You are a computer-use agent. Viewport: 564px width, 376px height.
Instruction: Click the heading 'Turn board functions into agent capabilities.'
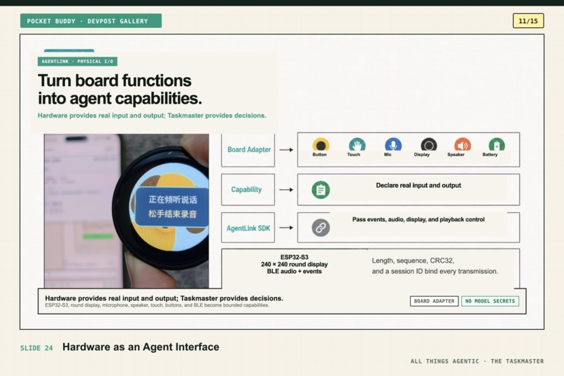point(120,89)
